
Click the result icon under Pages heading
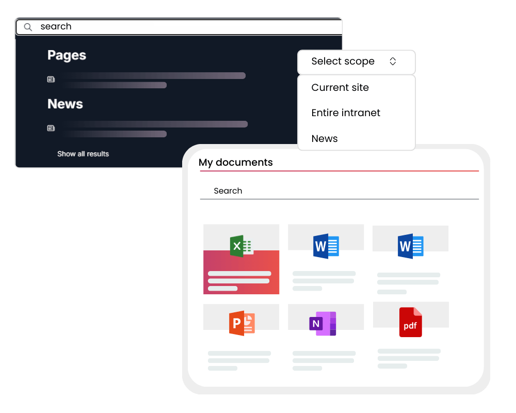(51, 80)
